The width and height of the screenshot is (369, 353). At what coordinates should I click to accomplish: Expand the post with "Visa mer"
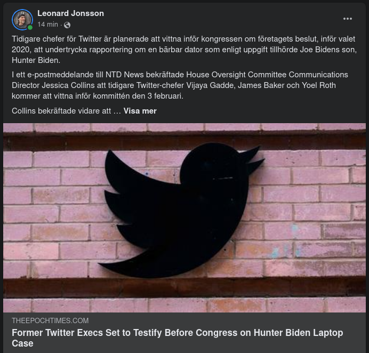pyautogui.click(x=140, y=111)
